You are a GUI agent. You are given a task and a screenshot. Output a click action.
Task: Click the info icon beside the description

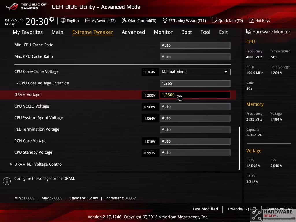[7, 181]
